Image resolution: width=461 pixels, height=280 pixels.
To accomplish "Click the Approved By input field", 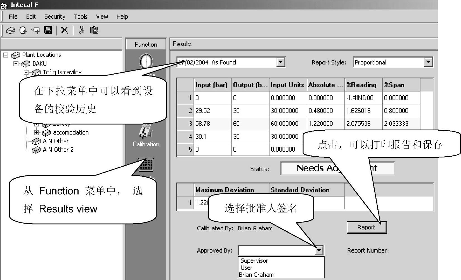I will 277,250.
